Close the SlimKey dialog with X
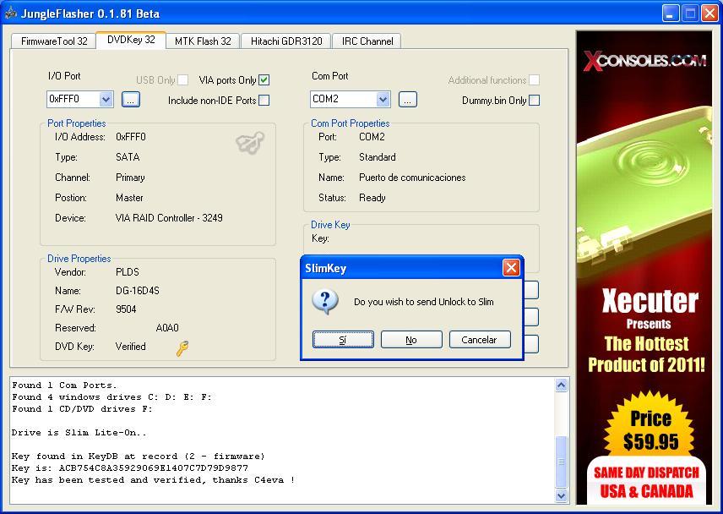The image size is (723, 514). coord(511,268)
